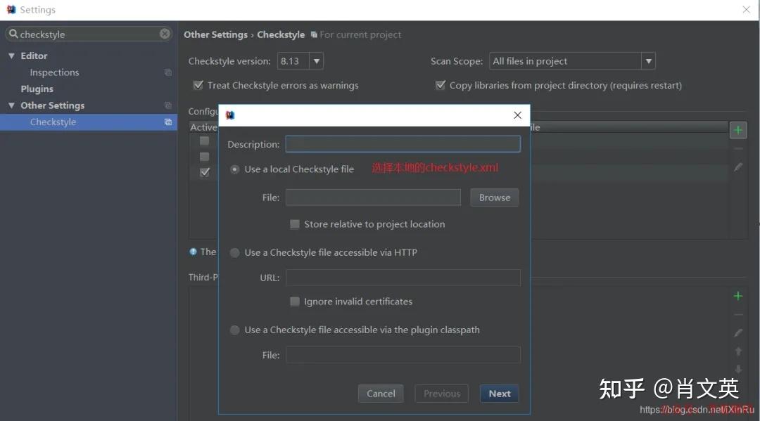Check Ignore invalid certificates

[x=294, y=302]
